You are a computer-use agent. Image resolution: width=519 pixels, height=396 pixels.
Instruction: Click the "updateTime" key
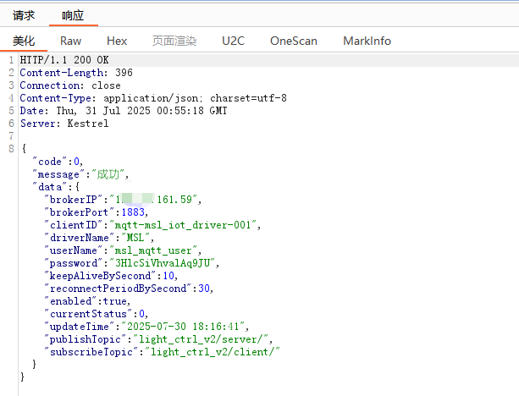click(79, 327)
